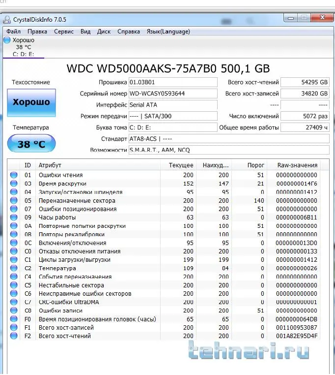Open the Диск menu
The image size is (335, 375).
point(104,31)
